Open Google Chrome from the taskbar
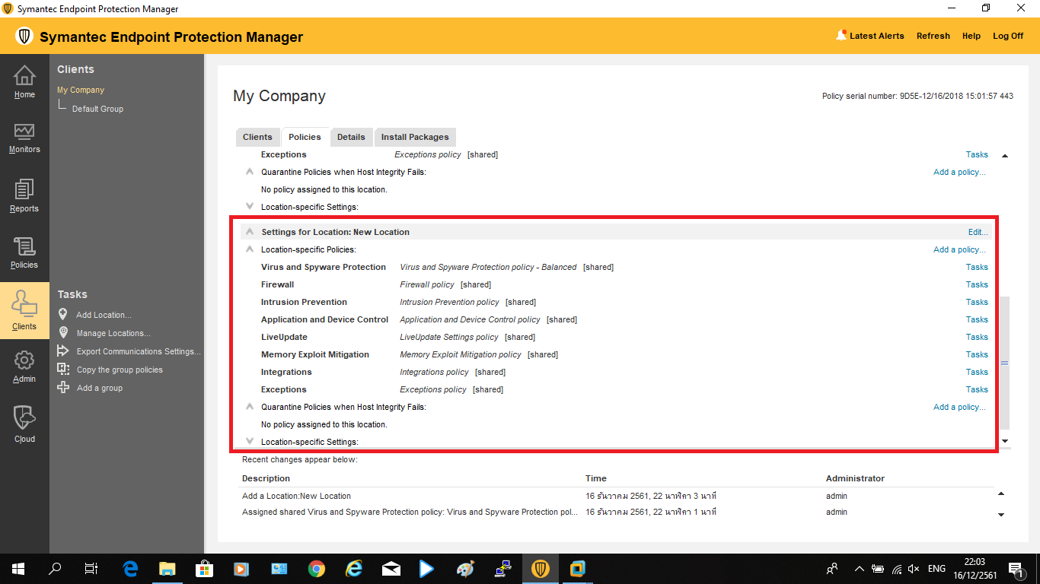 [317, 568]
